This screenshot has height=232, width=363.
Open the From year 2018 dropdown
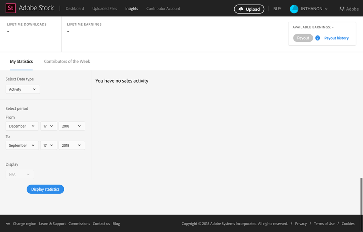[x=72, y=126]
